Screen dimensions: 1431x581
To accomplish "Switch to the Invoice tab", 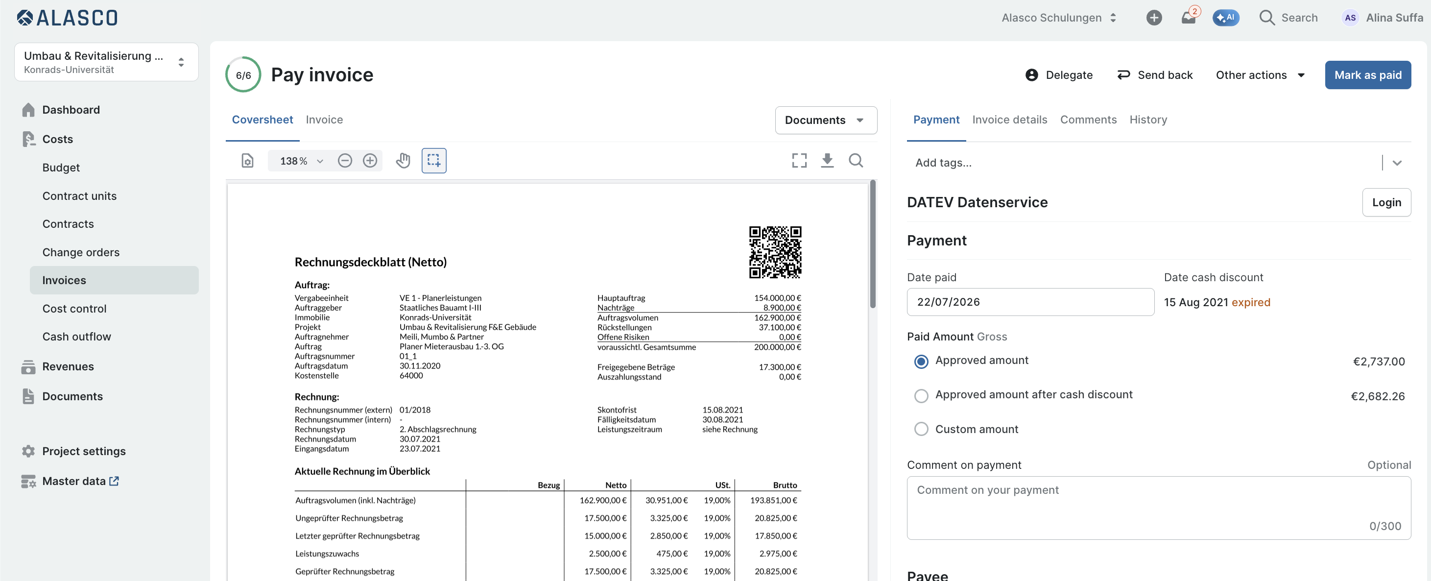I will (x=324, y=120).
